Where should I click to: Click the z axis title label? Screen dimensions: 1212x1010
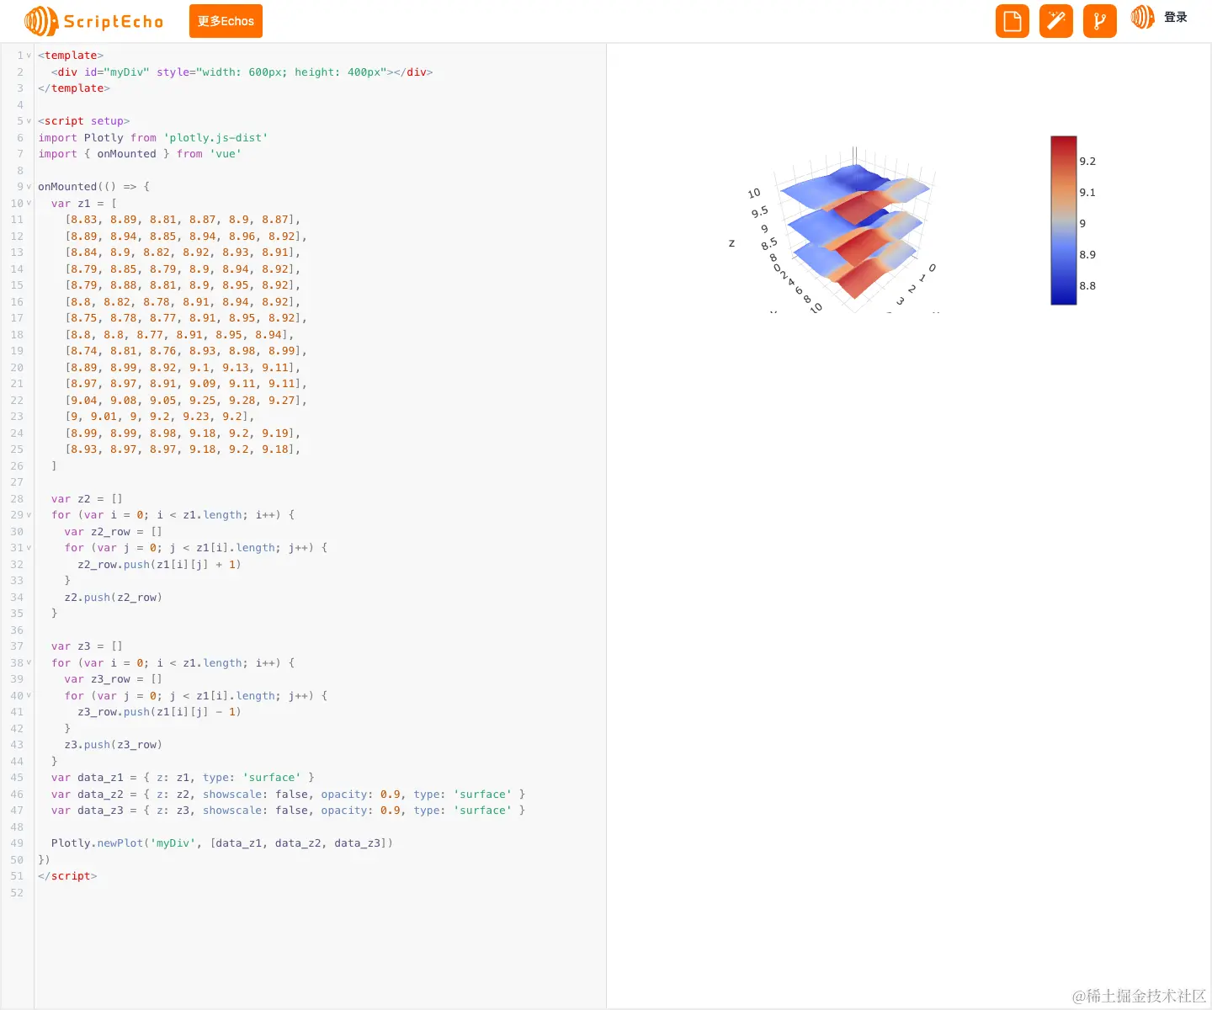pos(731,243)
